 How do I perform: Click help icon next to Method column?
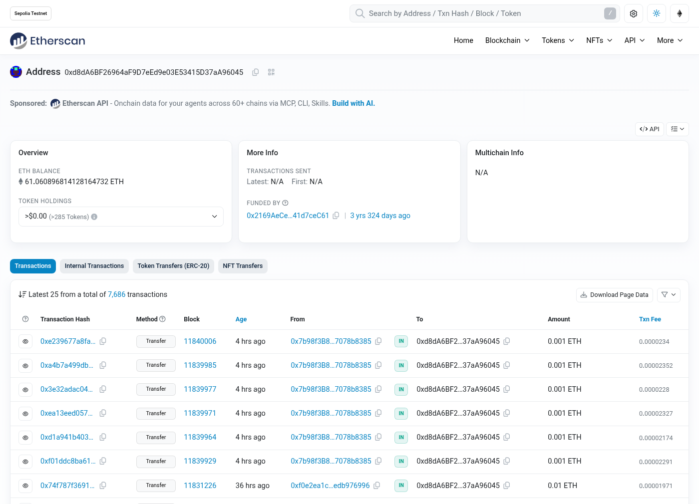click(162, 319)
